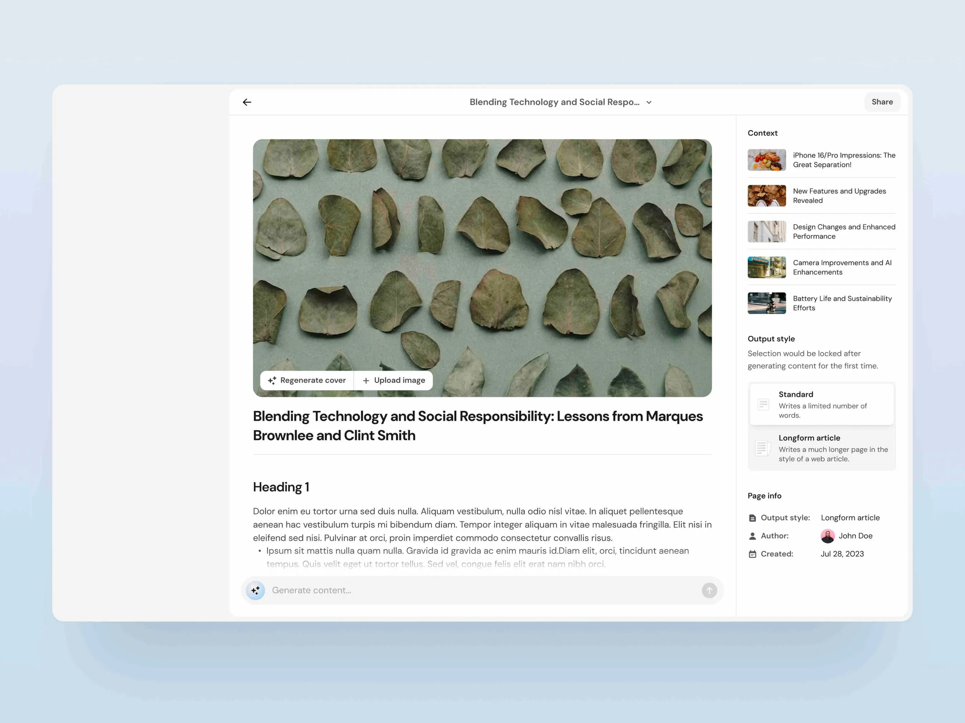
Task: Click the Jul 28, 2023 date value
Action: coord(842,554)
